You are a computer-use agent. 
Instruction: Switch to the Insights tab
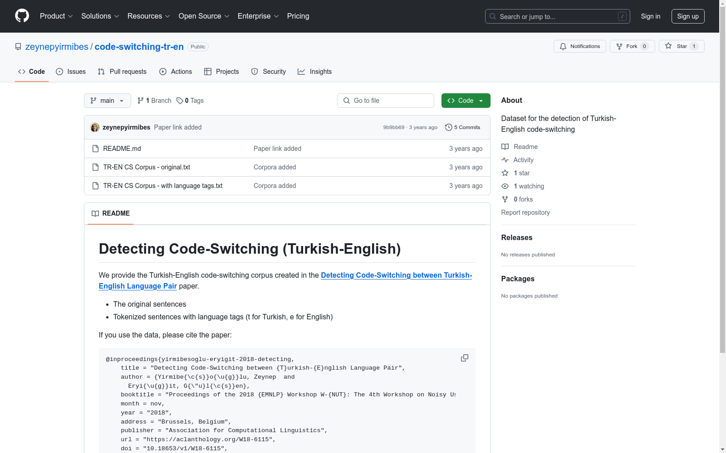[x=314, y=72]
